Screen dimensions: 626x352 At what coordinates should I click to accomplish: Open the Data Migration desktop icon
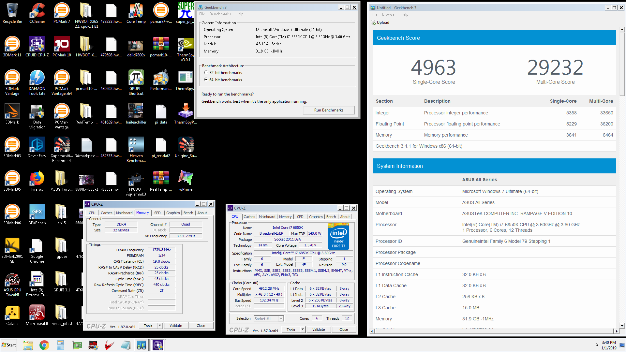coord(37,116)
